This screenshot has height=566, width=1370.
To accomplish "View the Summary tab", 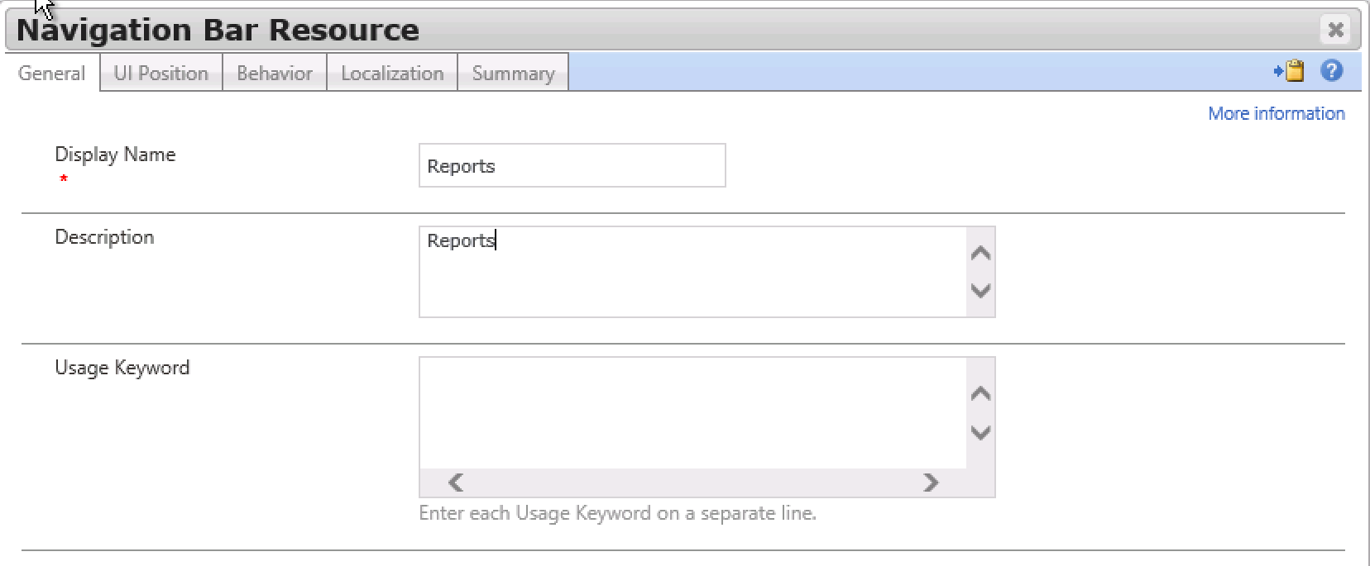I will click(x=513, y=74).
